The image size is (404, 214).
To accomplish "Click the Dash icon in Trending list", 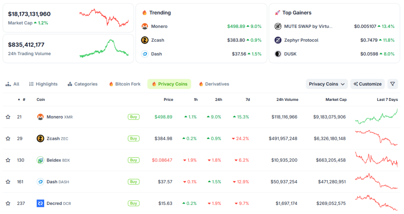I will point(145,54).
